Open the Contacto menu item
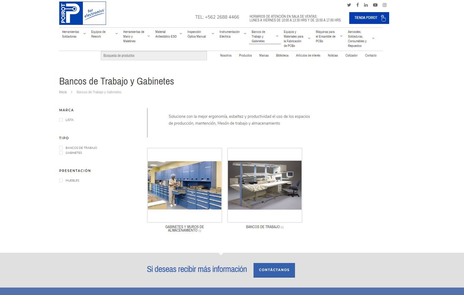Screen dimensions: 464x295 pyautogui.click(x=371, y=56)
